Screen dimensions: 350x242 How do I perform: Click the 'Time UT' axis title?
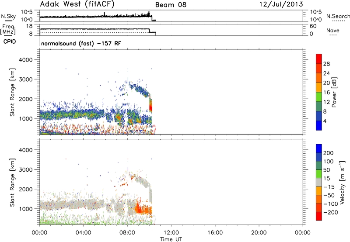[171, 239]
